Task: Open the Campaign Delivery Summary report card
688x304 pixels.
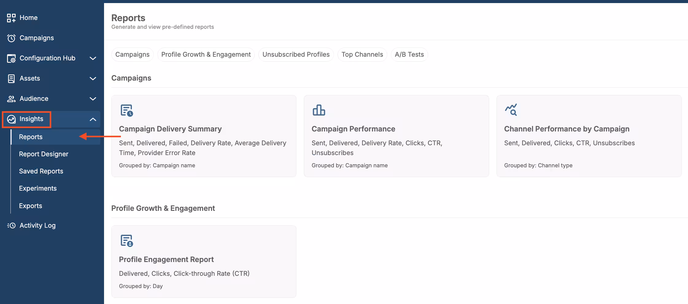Action: tap(204, 136)
